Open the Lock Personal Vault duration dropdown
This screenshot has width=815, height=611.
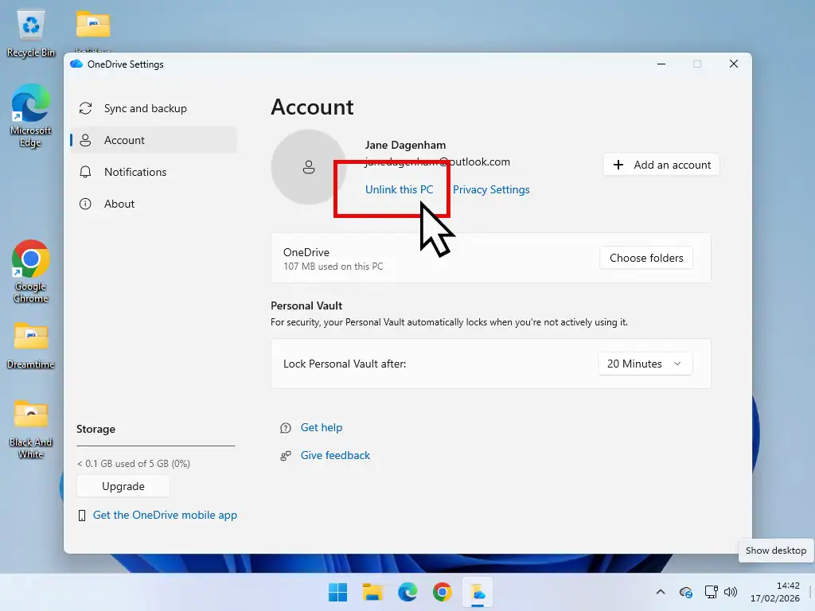tap(645, 364)
